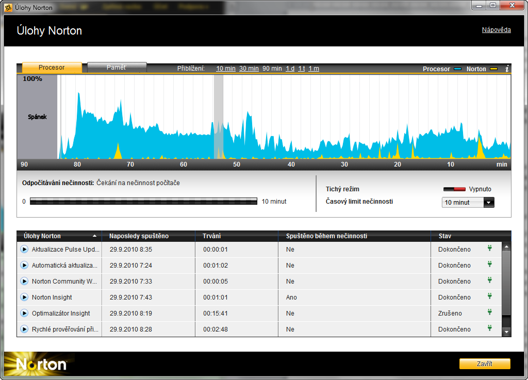Image resolution: width=528 pixels, height=380 pixels.
Task: Click the Norton window title bar icon
Action: 8,7
